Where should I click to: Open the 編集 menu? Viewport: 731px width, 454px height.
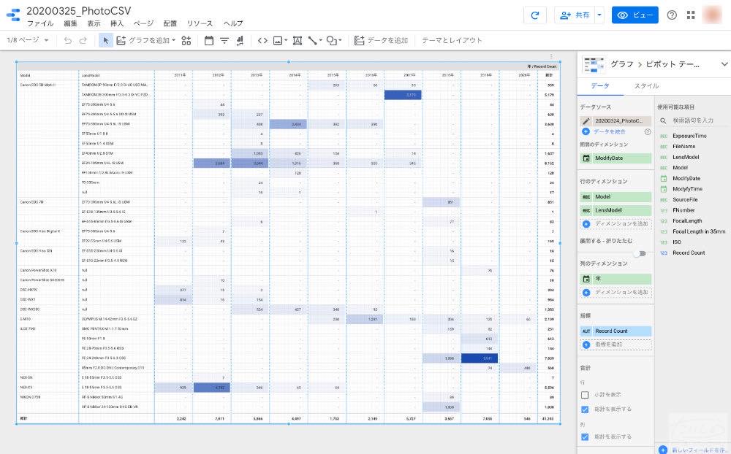(x=70, y=23)
